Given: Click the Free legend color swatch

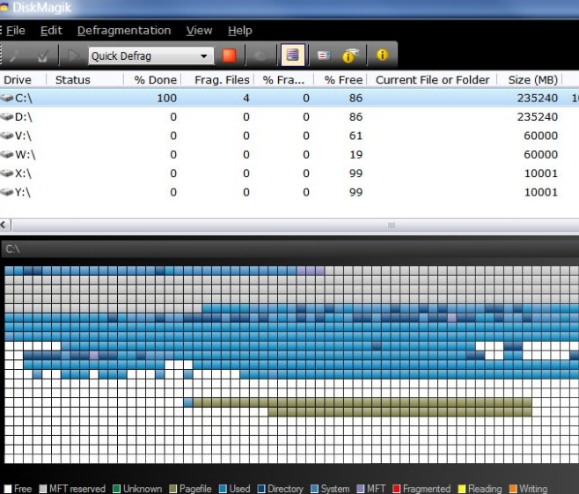Looking at the screenshot, I should [8, 489].
